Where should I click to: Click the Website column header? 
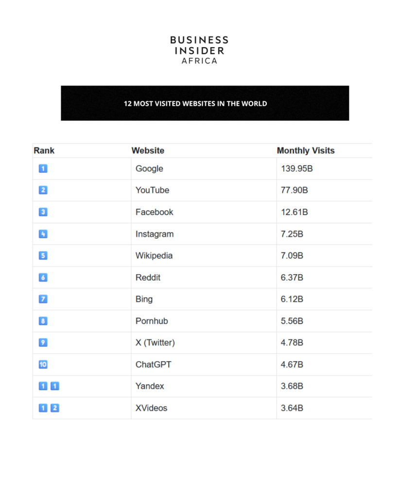148,150
